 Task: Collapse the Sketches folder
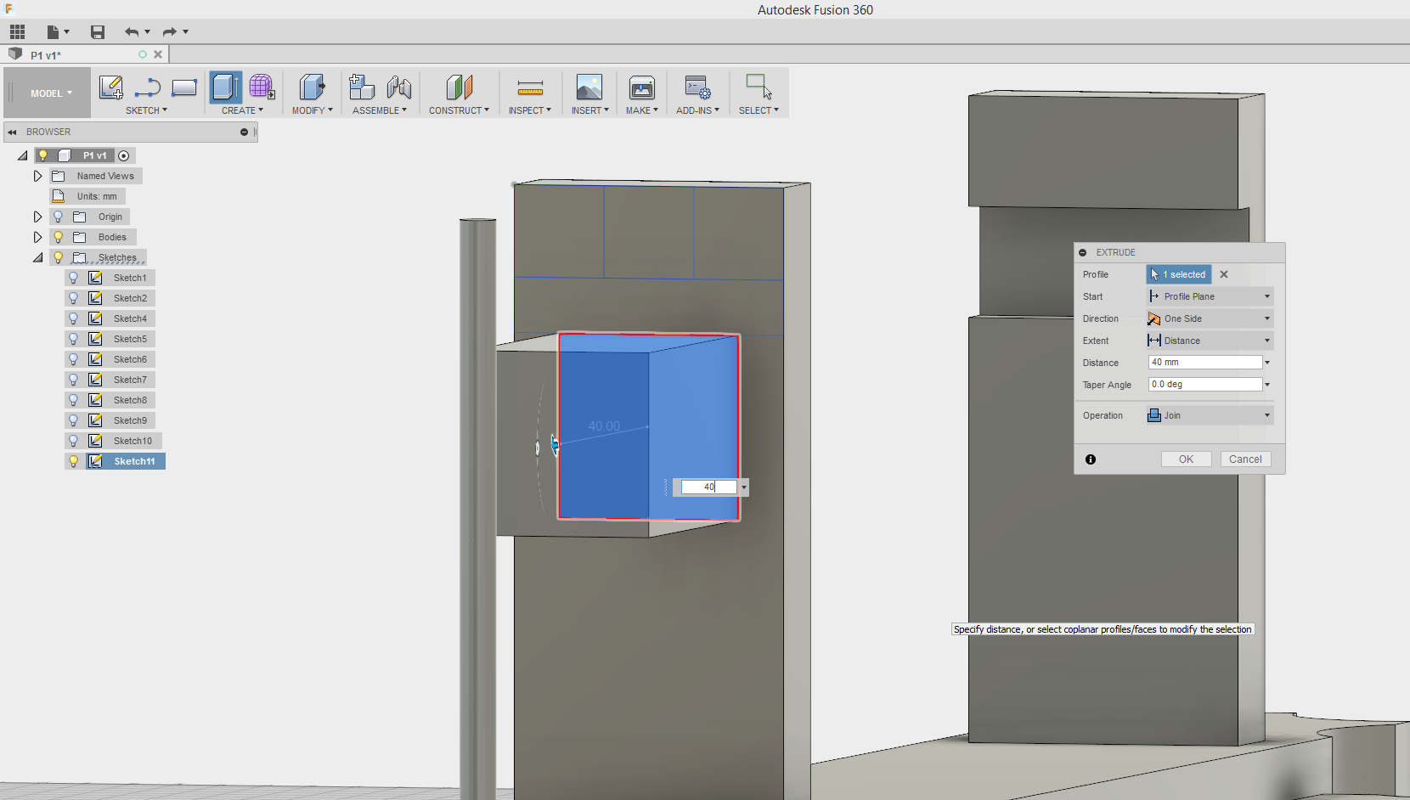point(37,257)
